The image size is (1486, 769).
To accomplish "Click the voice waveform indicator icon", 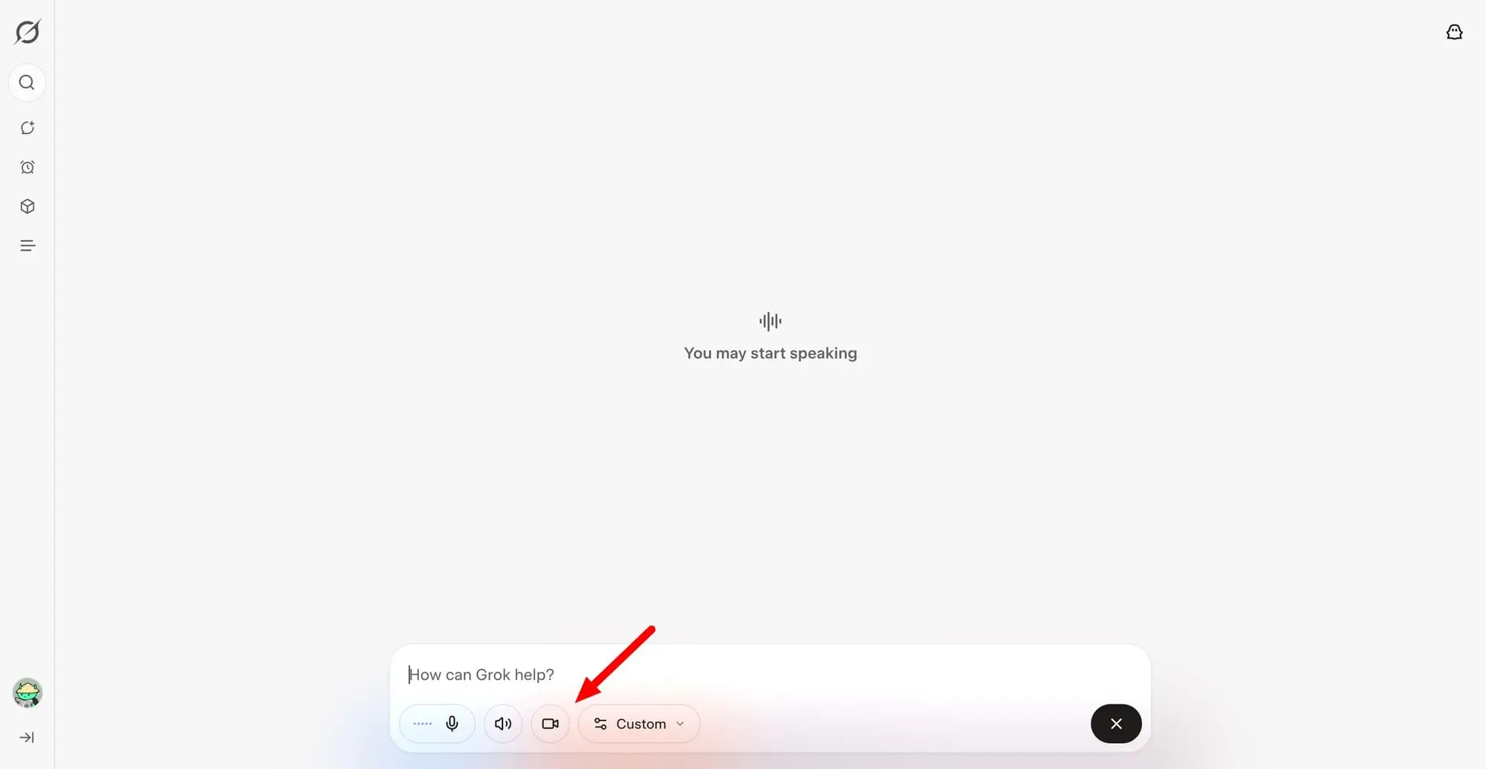I will [x=770, y=321].
